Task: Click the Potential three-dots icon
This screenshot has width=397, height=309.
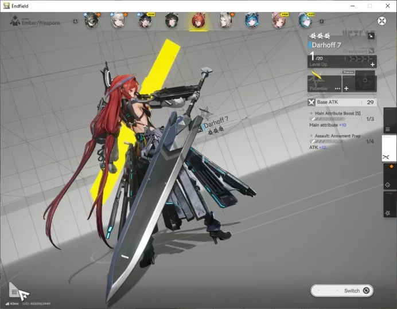Action: [x=337, y=89]
